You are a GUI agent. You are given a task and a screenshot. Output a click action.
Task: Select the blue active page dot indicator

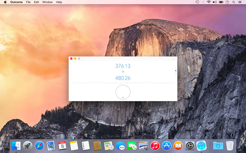[176, 71]
